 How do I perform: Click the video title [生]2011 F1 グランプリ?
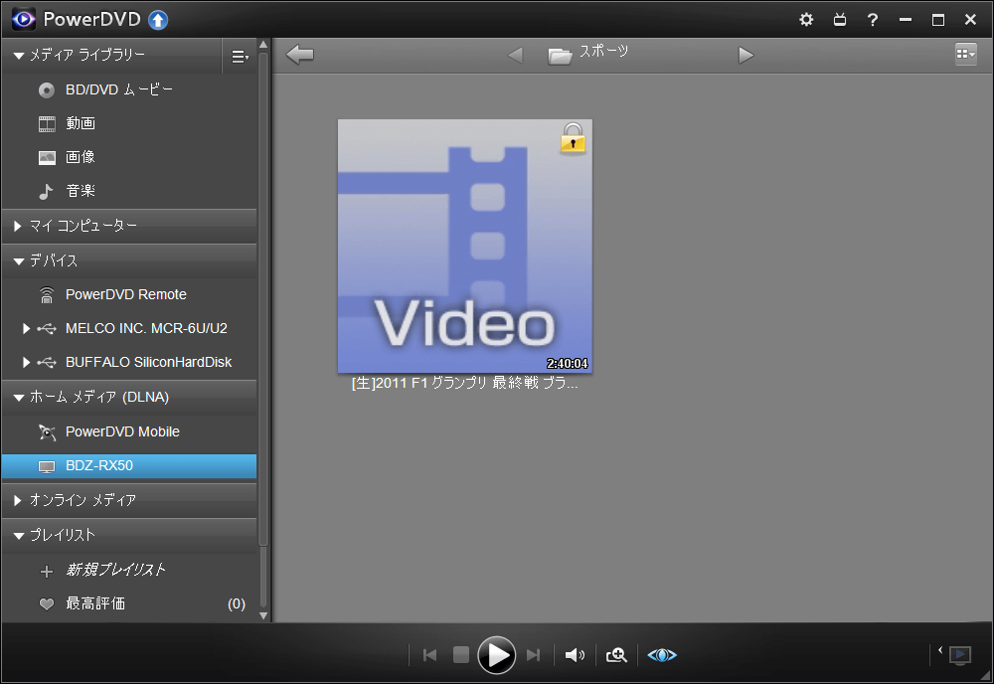tap(464, 383)
